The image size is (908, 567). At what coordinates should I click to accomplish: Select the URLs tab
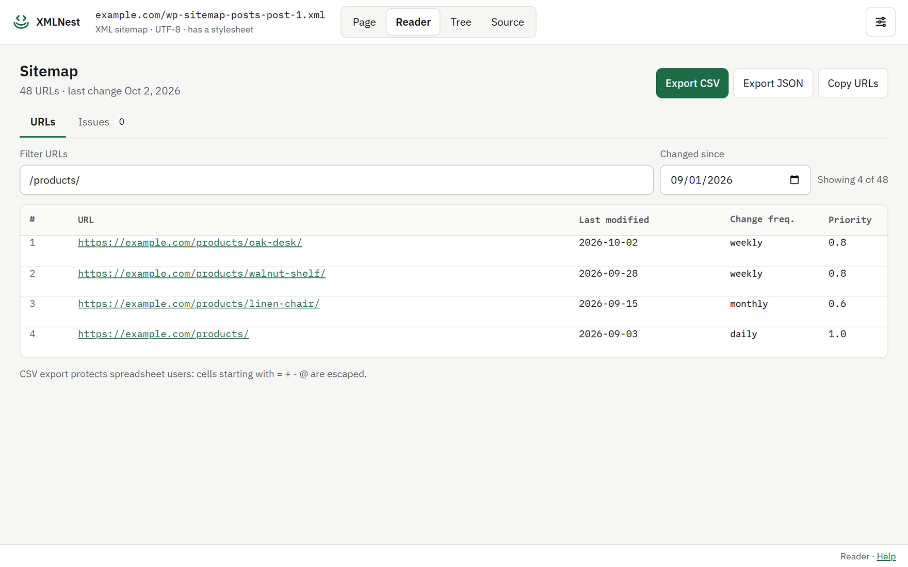[x=43, y=122]
